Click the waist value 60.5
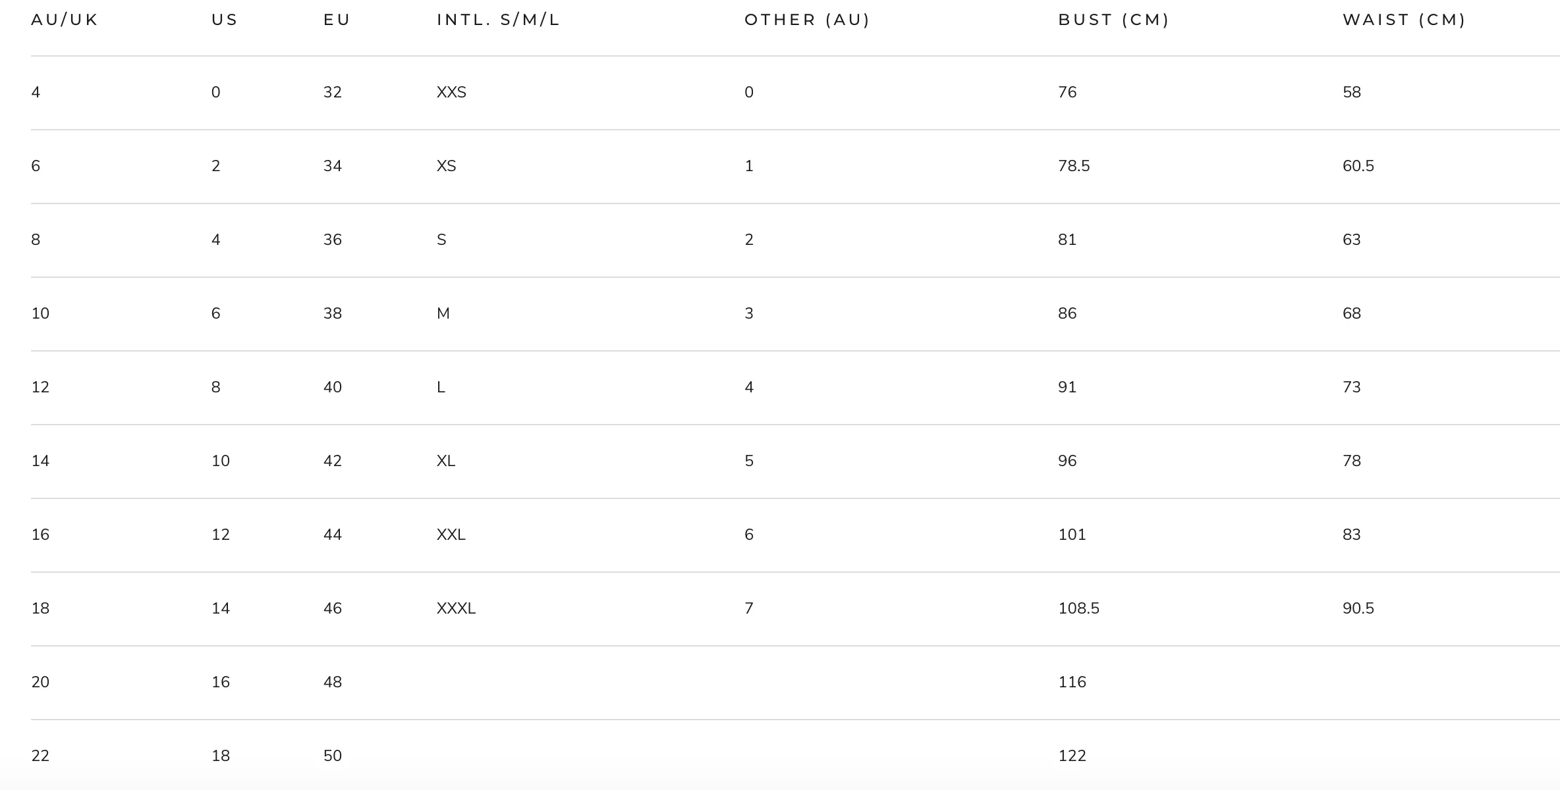This screenshot has height=790, width=1560. (x=1358, y=166)
